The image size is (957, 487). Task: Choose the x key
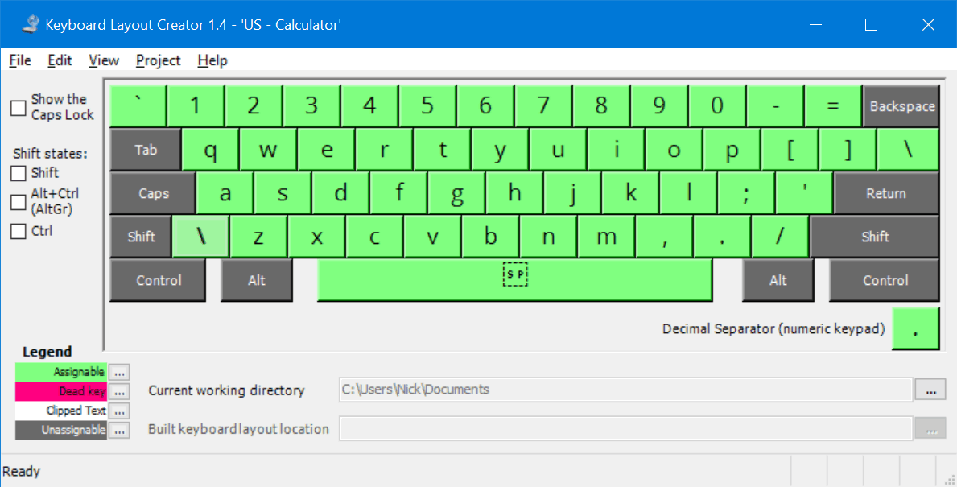(316, 236)
